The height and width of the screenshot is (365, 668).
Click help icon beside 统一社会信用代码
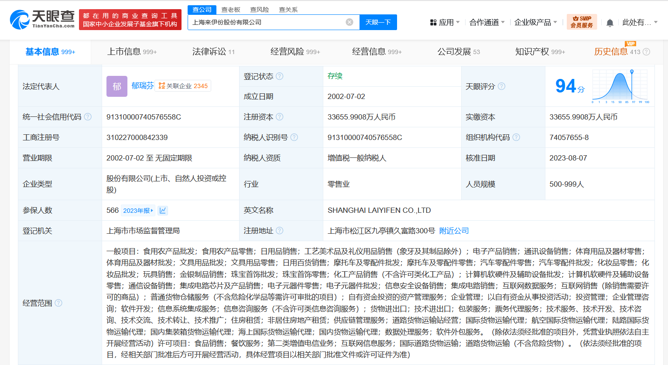click(88, 117)
